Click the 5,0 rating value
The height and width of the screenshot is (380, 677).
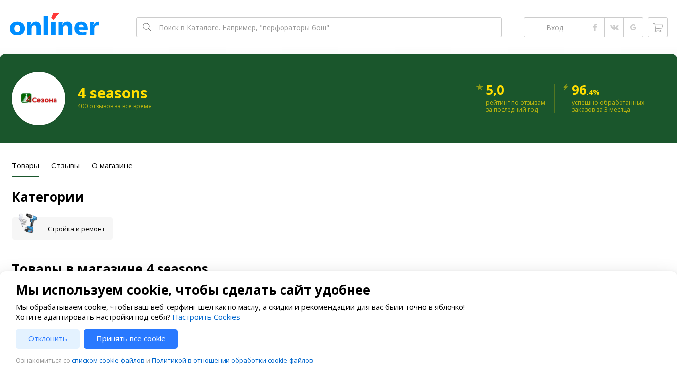tap(495, 90)
